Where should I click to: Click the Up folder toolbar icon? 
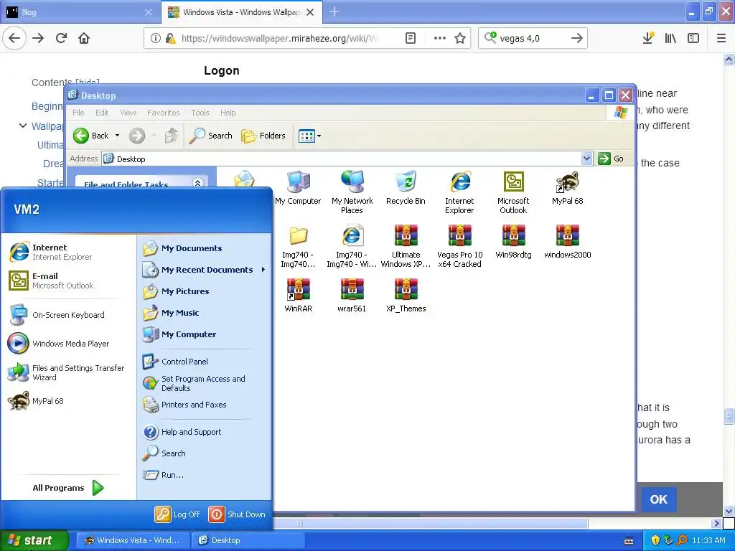pos(172,136)
